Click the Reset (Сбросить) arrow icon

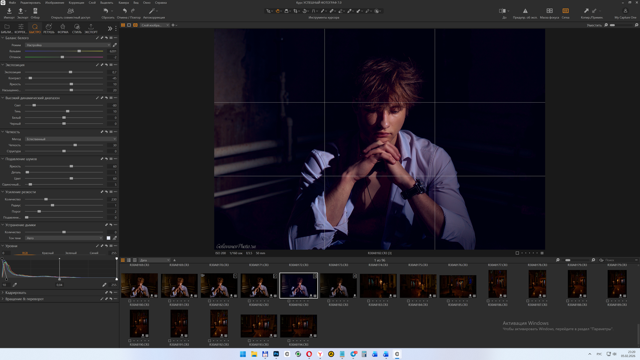(106, 11)
